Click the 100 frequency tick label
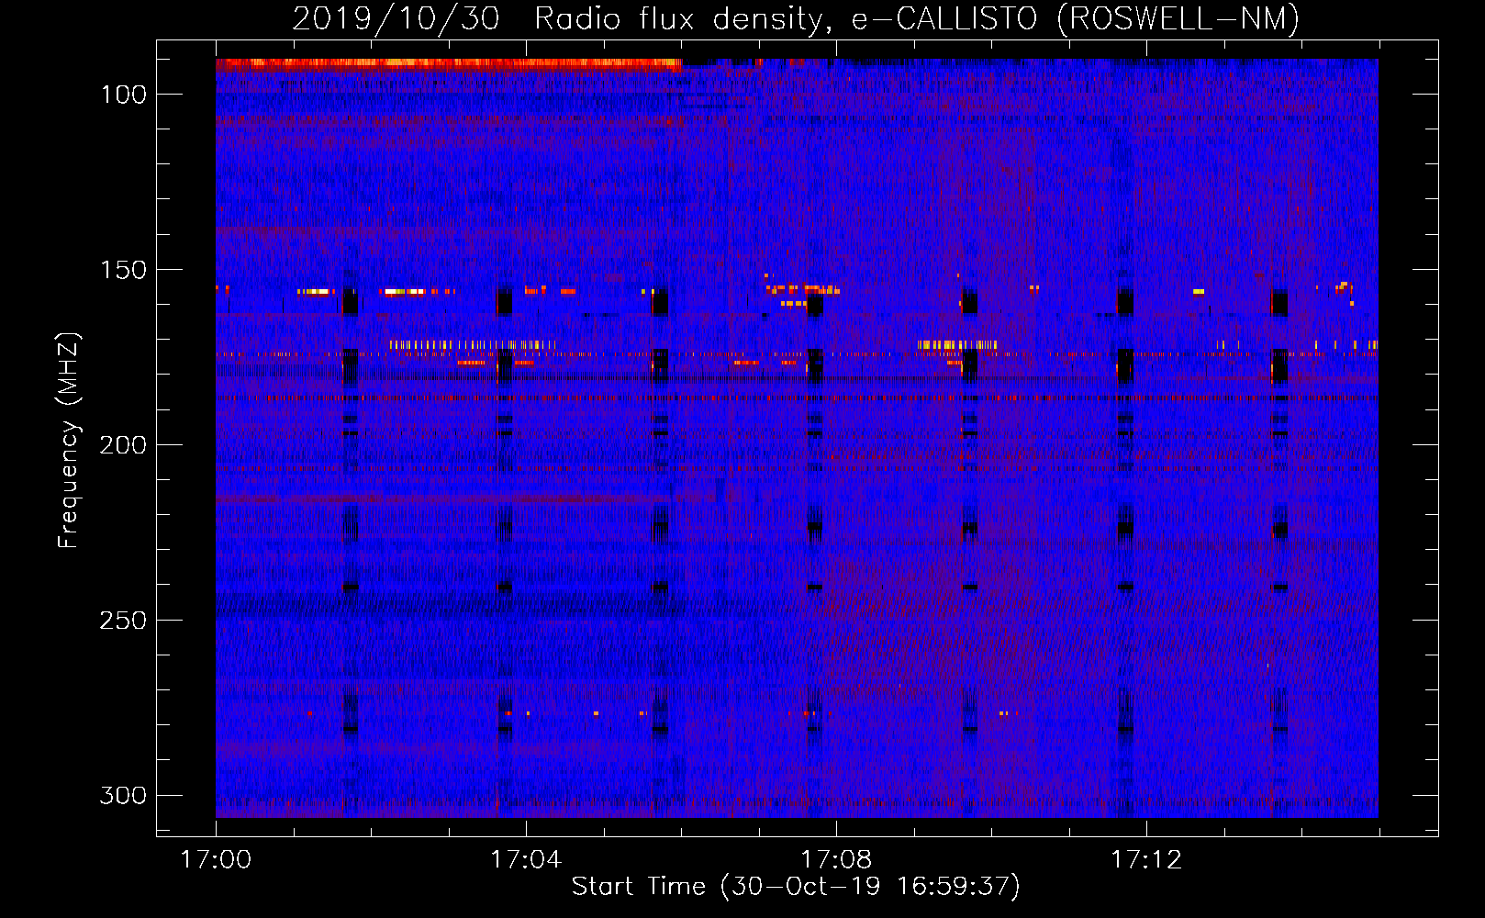This screenshot has width=1485, height=918. [123, 95]
